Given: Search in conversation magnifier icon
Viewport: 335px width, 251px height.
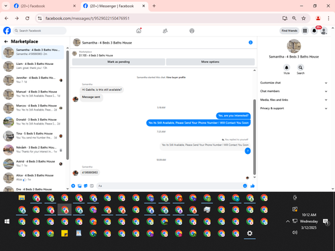Looking at the screenshot, I should (x=301, y=68).
